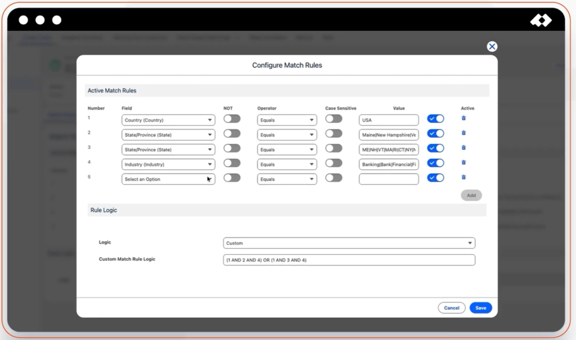576x340 pixels.
Task: Close the dialog with the X icon
Action: [x=492, y=47]
